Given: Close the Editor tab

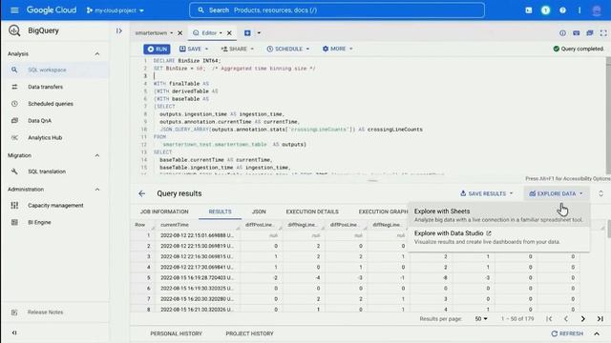Looking at the screenshot, I should (229, 33).
